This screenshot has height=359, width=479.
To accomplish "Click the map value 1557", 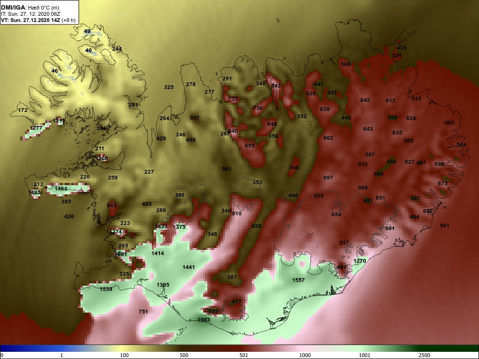I will pos(298,280).
